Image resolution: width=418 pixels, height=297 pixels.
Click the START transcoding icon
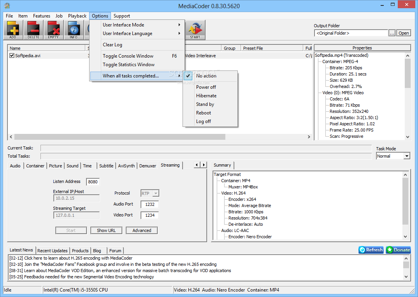click(195, 30)
